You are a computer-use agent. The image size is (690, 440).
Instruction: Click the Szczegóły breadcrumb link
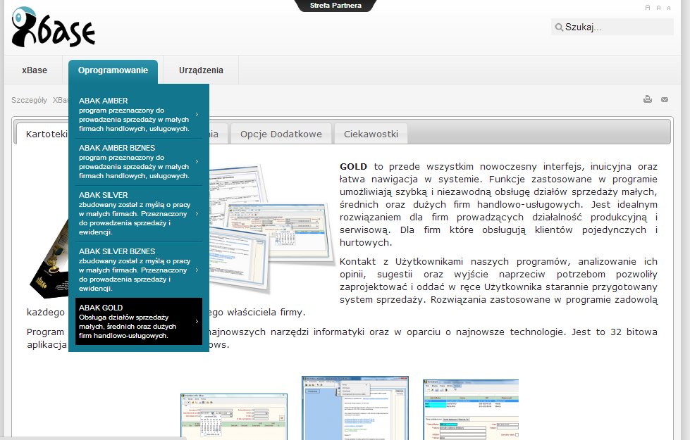pos(29,100)
